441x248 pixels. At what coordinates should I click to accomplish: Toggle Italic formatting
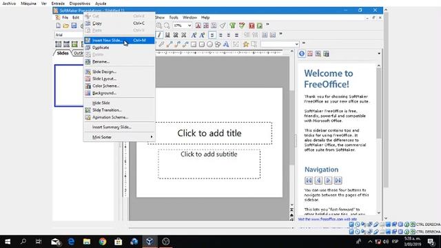coord(159,35)
